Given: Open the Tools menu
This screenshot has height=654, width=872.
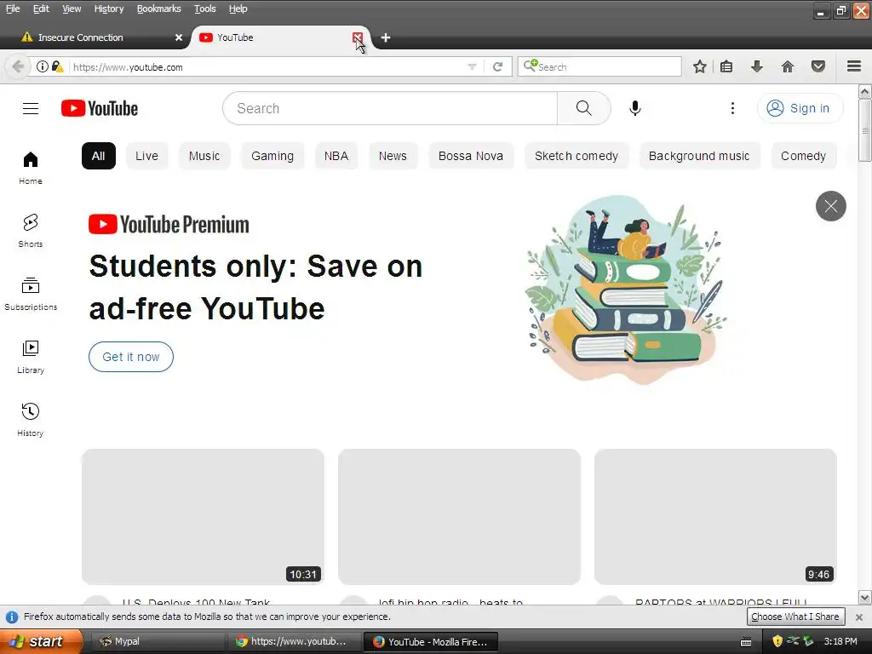Looking at the screenshot, I should 204,9.
